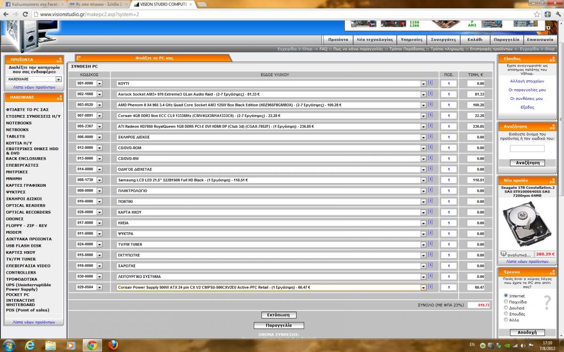The image size is (564, 352).
Task: Click info icon for Asrock motherboard row
Action: pyautogui.click(x=430, y=93)
